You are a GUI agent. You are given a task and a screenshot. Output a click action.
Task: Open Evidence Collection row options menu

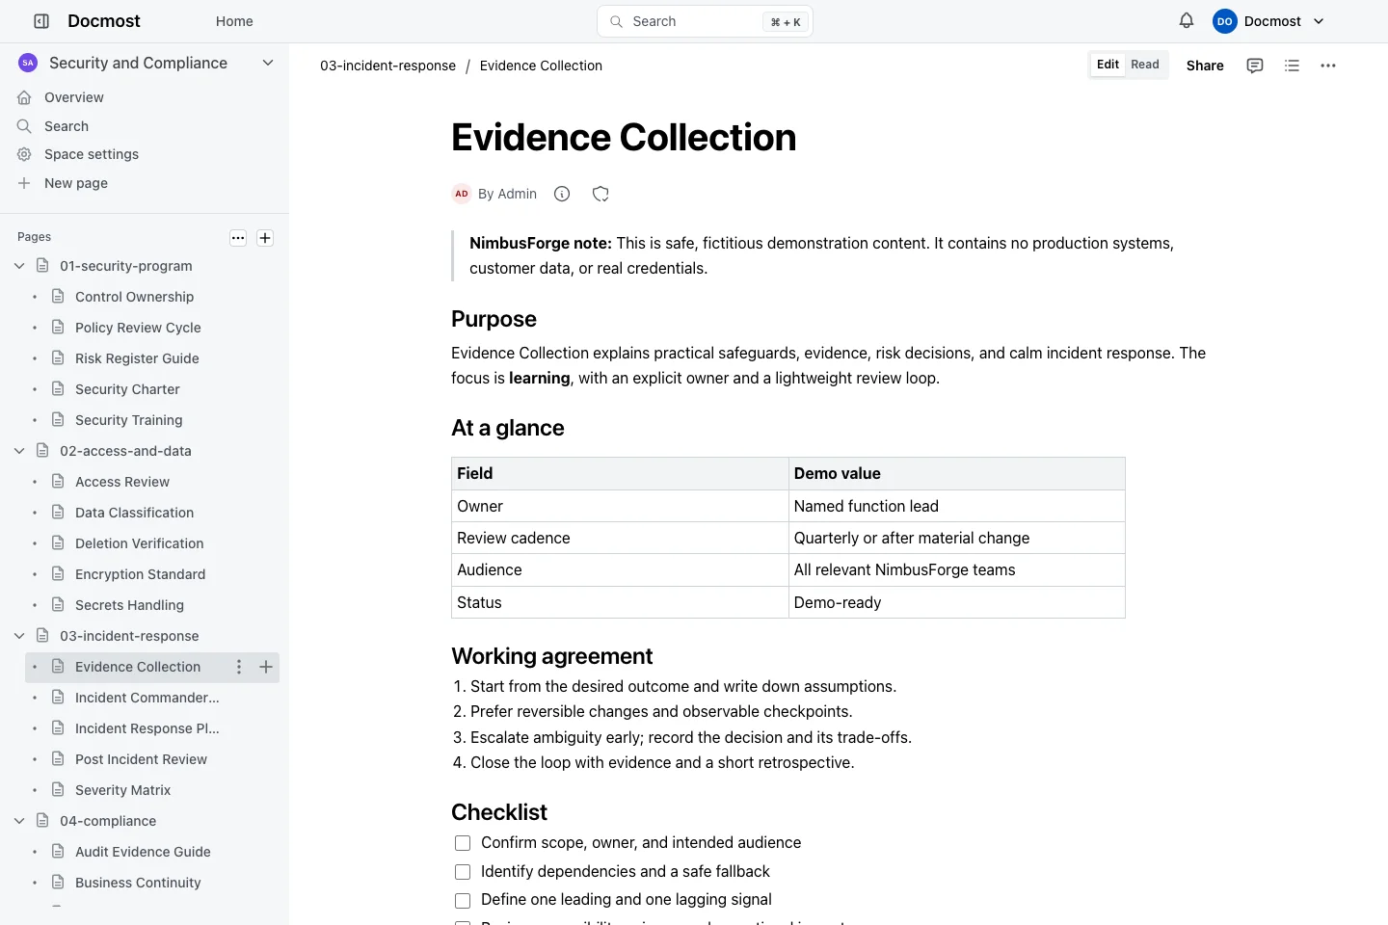239,667
